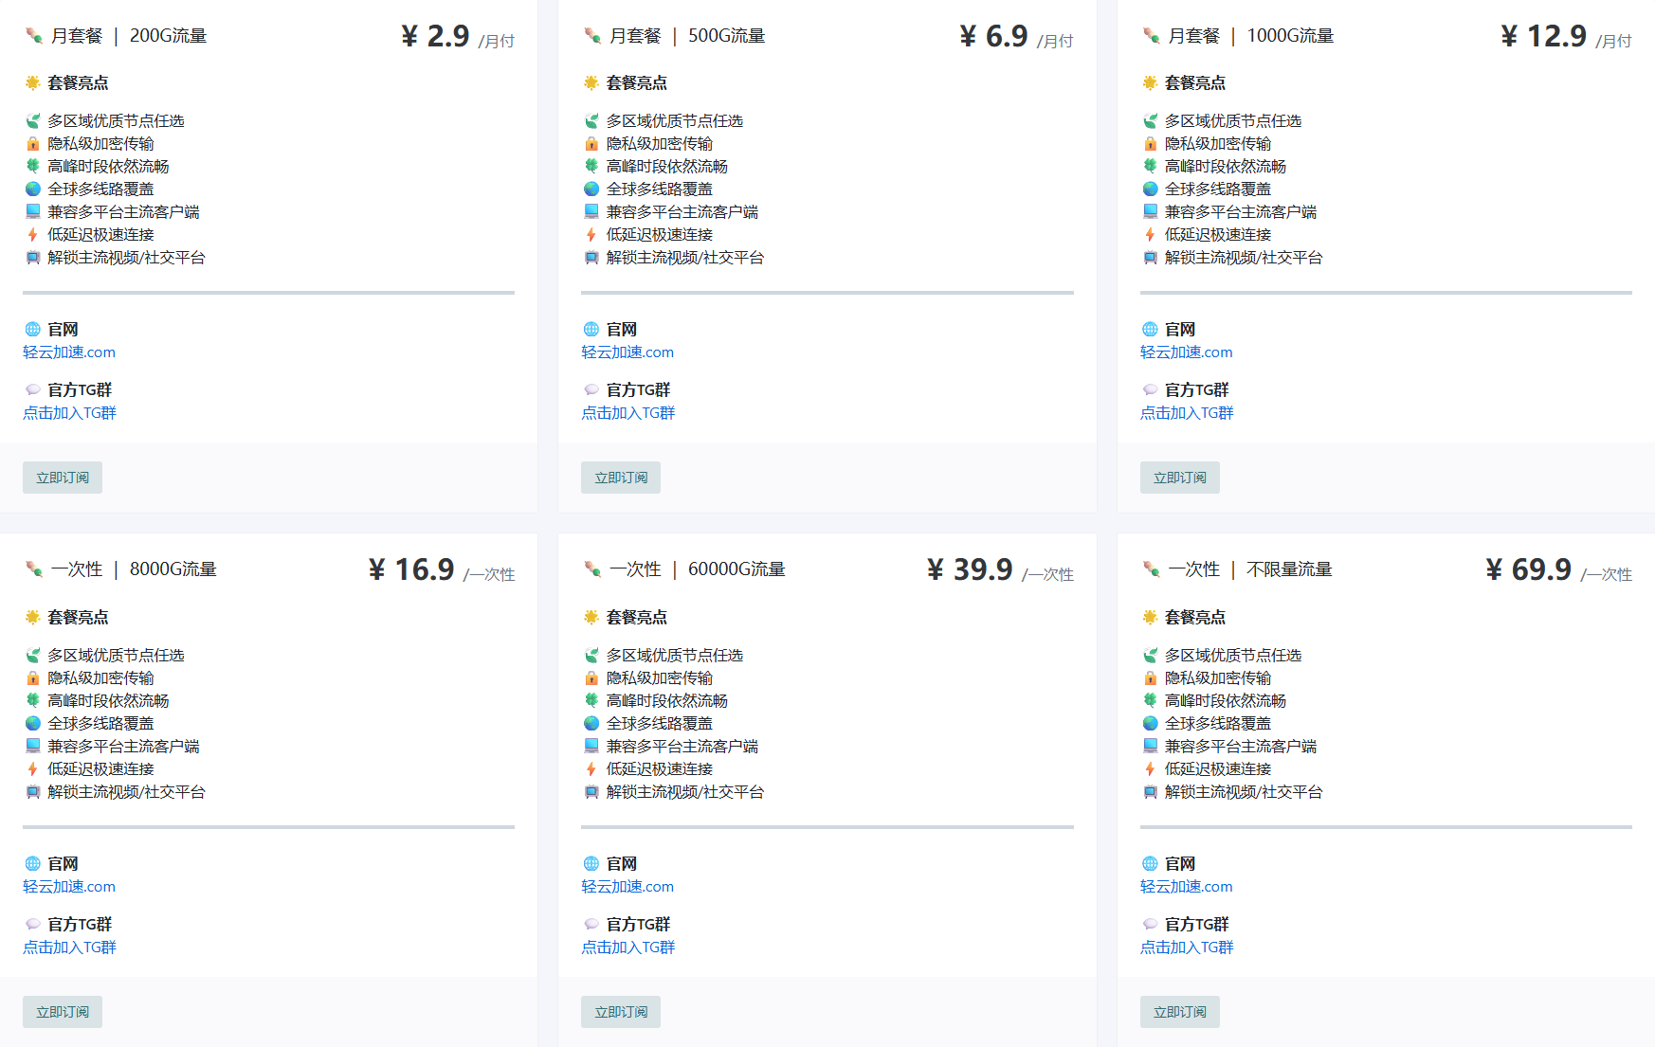Open 轻云加速.com link in 不限量流量 plan
The width and height of the screenshot is (1655, 1047).
pos(1186,887)
